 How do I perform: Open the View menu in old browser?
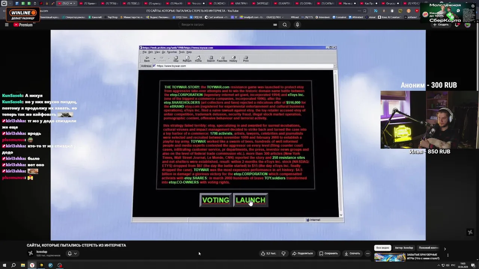[x=157, y=52]
